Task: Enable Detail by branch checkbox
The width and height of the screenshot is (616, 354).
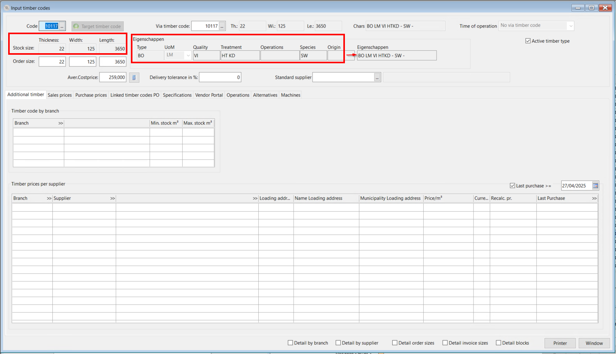Action: (290, 343)
